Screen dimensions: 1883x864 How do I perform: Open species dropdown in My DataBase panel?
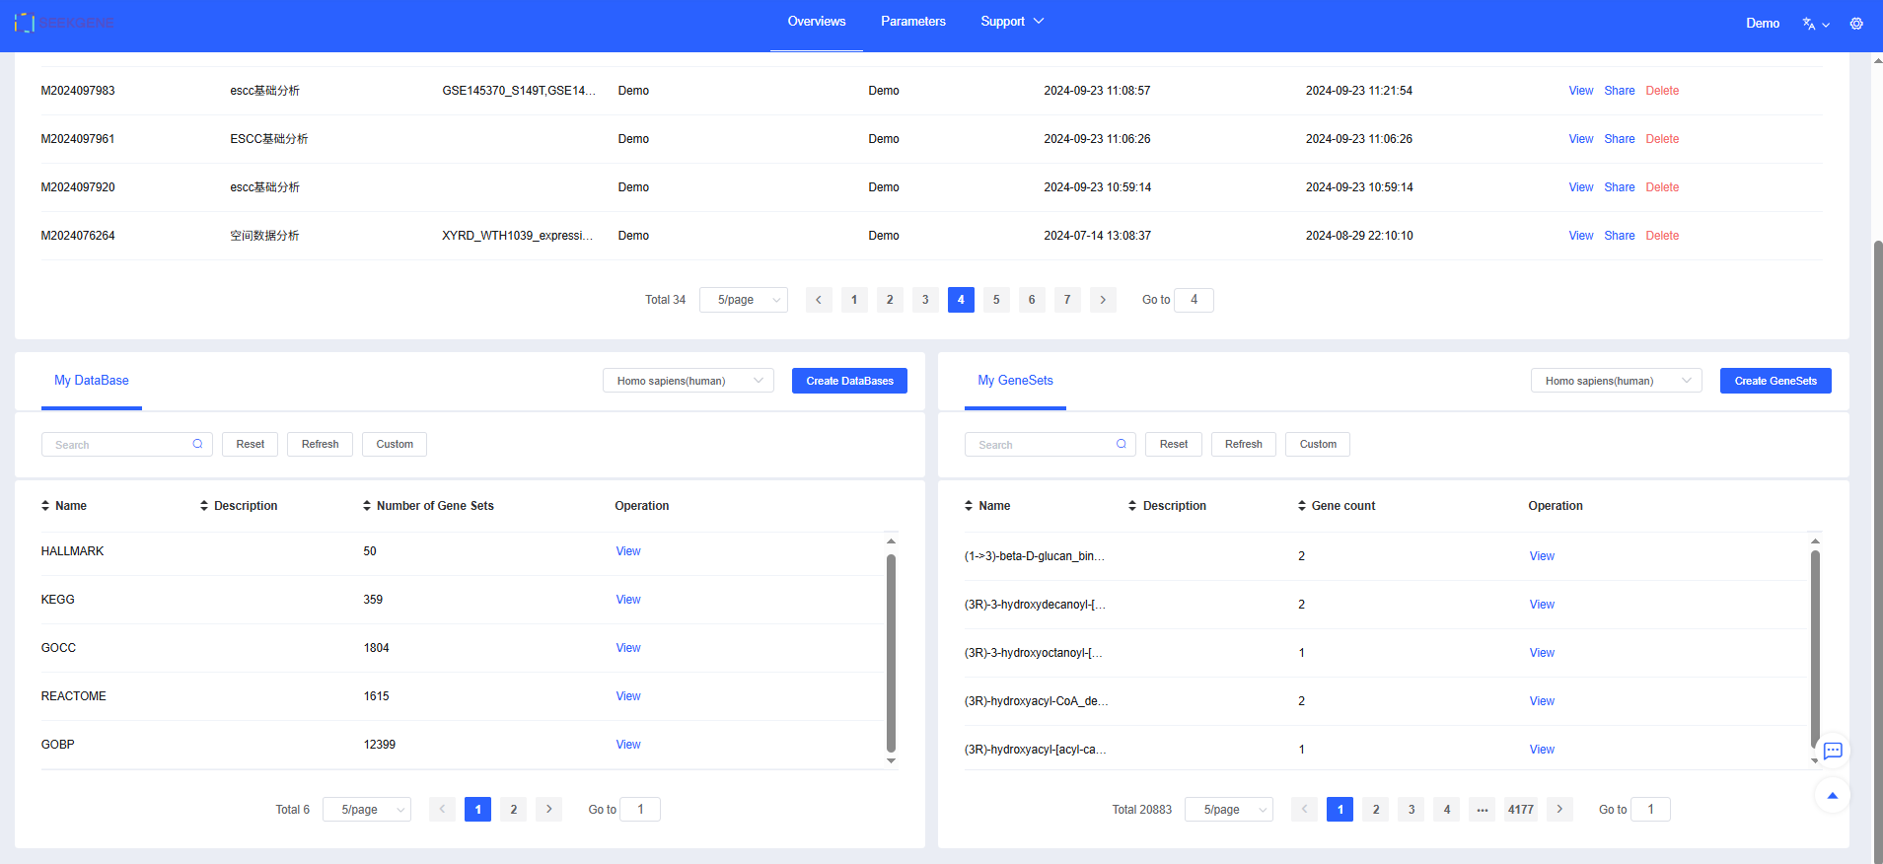coord(688,381)
